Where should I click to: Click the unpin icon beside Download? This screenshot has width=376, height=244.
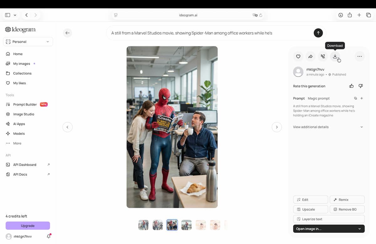pos(323,56)
